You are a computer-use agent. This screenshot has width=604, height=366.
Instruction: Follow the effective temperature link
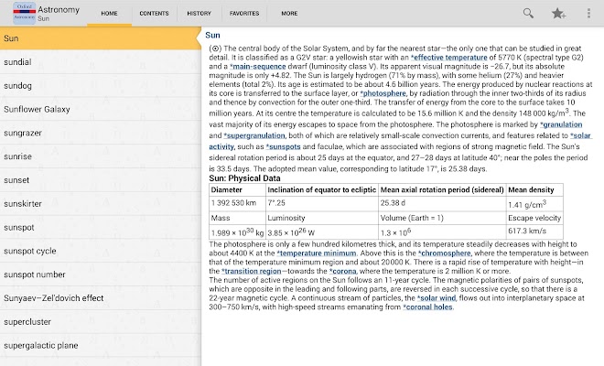tap(448, 58)
